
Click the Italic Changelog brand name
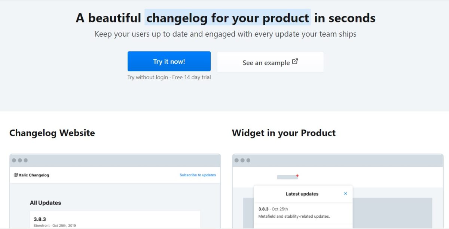coord(34,175)
